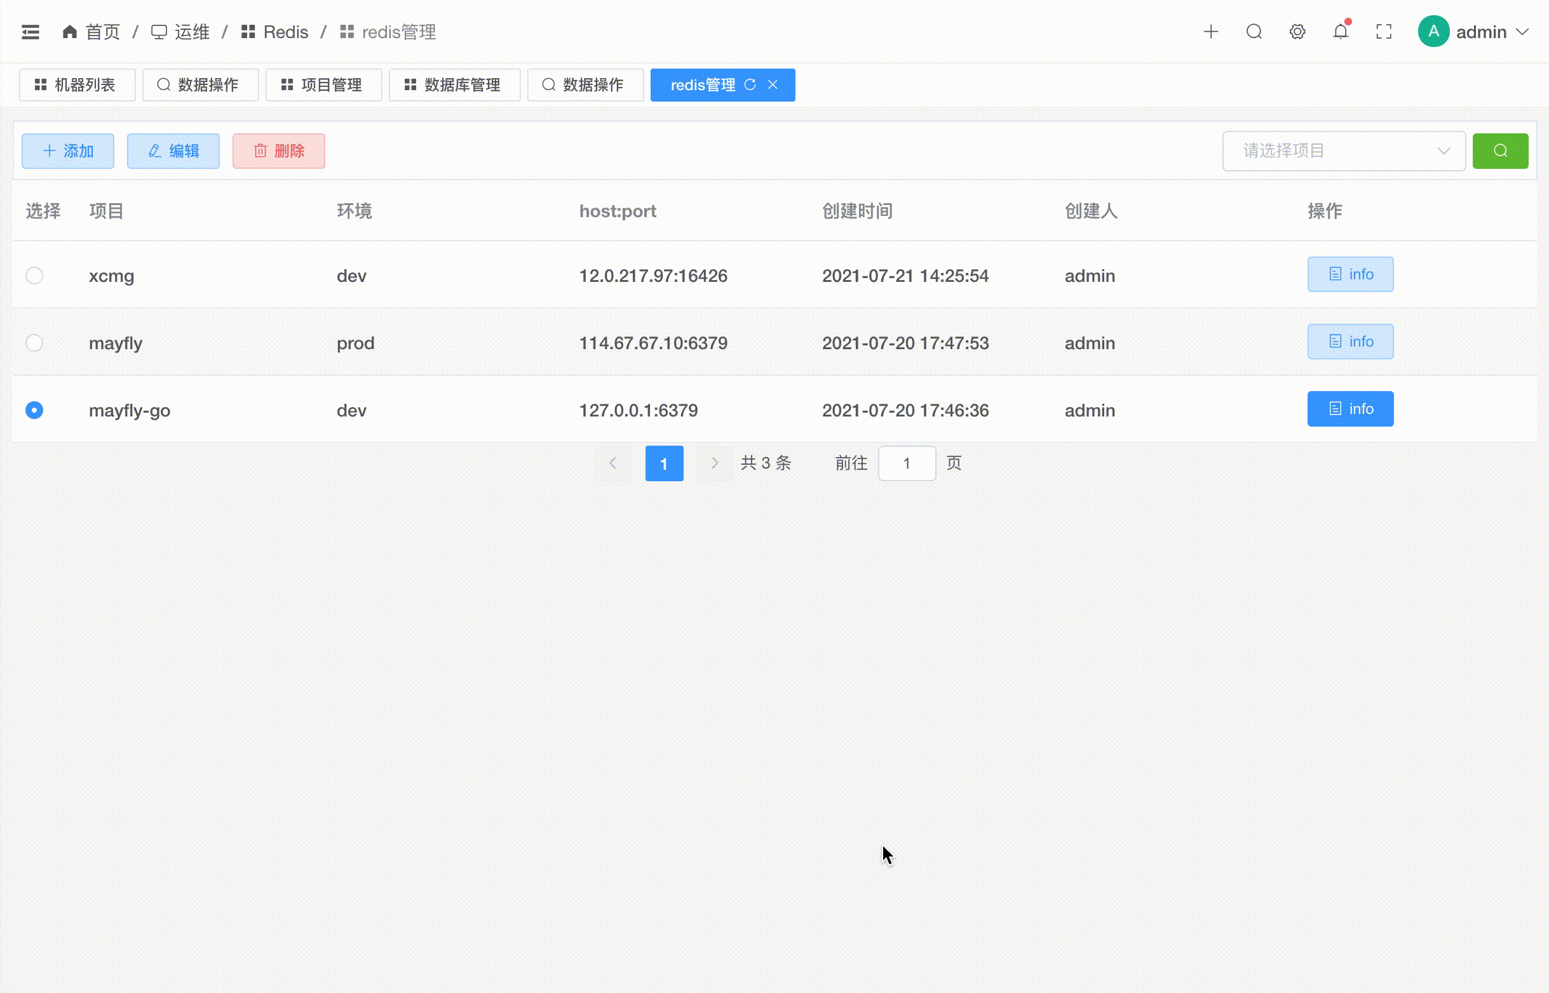1549x993 pixels.
Task: Toggle fullscreen mode with the expand icon
Action: [x=1383, y=32]
